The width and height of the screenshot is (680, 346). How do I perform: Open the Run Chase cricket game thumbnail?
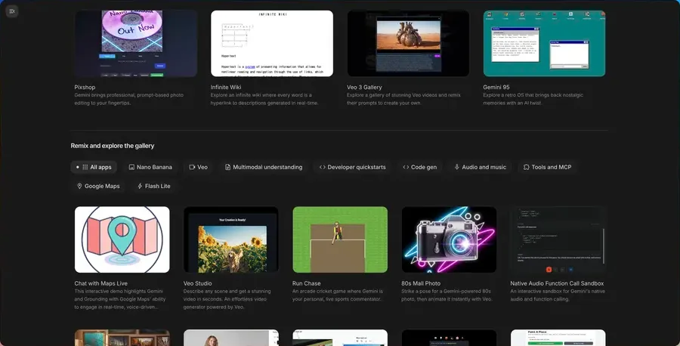[x=340, y=239]
